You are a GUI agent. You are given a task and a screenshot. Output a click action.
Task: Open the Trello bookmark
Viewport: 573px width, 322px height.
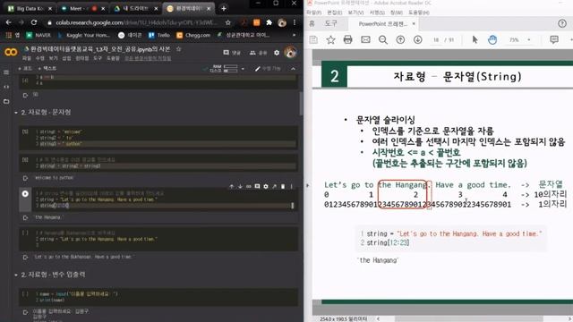coord(159,35)
